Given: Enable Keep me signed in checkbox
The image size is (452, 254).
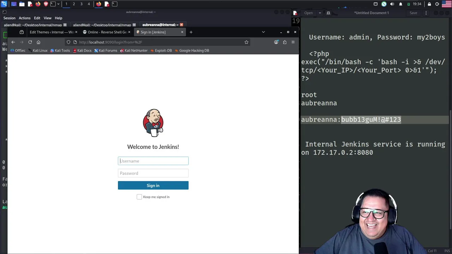Looking at the screenshot, I should (139, 197).
